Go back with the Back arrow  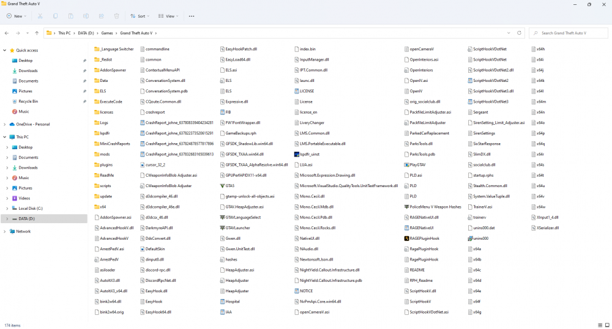pyautogui.click(x=7, y=33)
